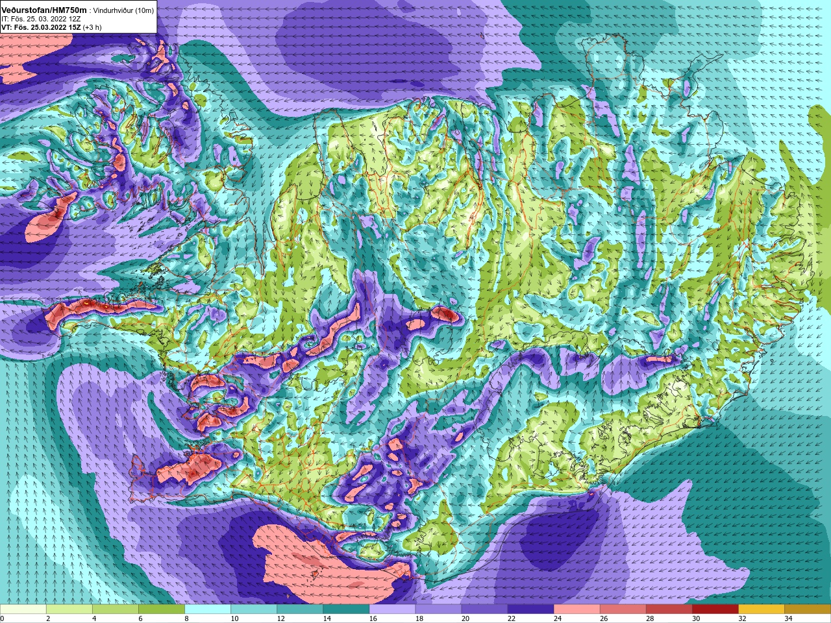Click the legend scale number 16

[373, 618]
